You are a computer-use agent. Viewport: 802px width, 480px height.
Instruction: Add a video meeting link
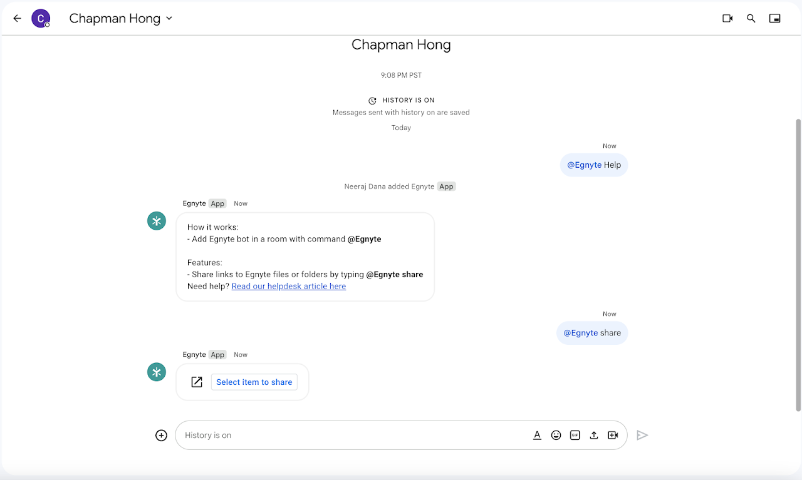[613, 436]
